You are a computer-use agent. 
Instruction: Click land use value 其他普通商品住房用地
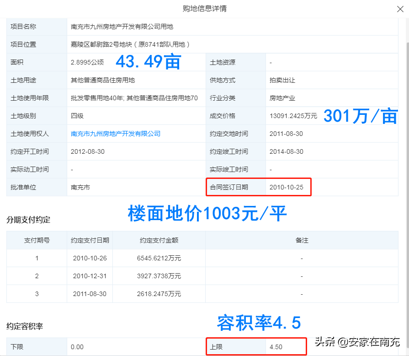(103, 80)
